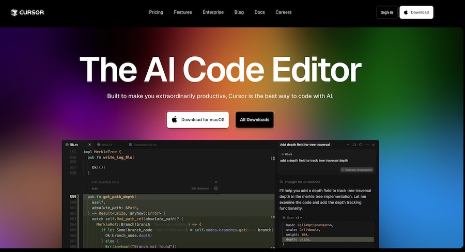The height and width of the screenshot is (252, 465).
Task: Click 'pub fn get_path_depth(' code line
Action: 112,197
